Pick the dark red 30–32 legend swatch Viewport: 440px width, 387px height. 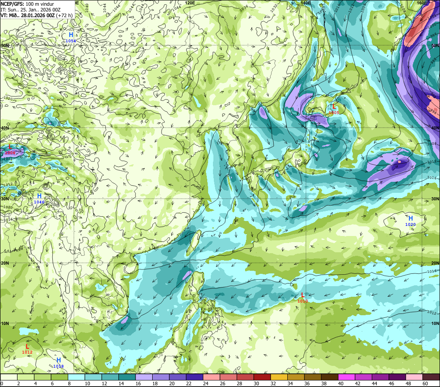(262, 377)
